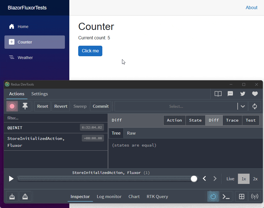
Task: Click the Current count: 5 text
Action: click(x=94, y=38)
